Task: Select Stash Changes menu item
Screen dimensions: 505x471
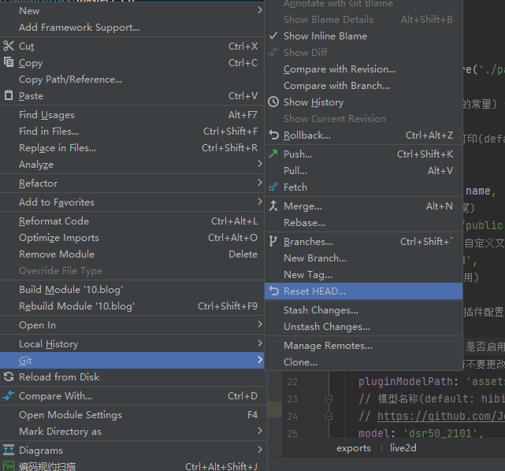Action: click(x=364, y=310)
